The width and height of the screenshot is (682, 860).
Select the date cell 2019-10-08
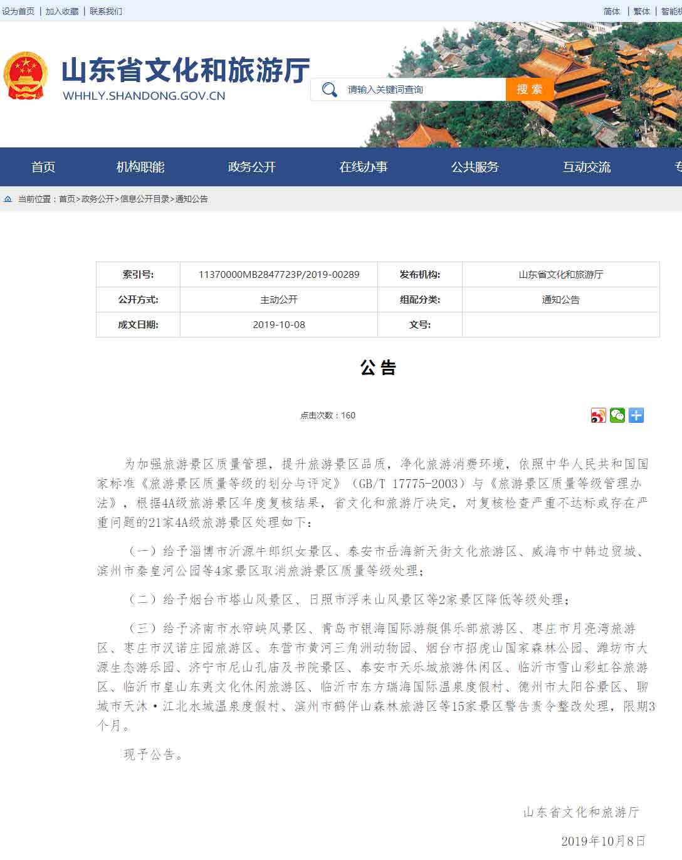279,324
